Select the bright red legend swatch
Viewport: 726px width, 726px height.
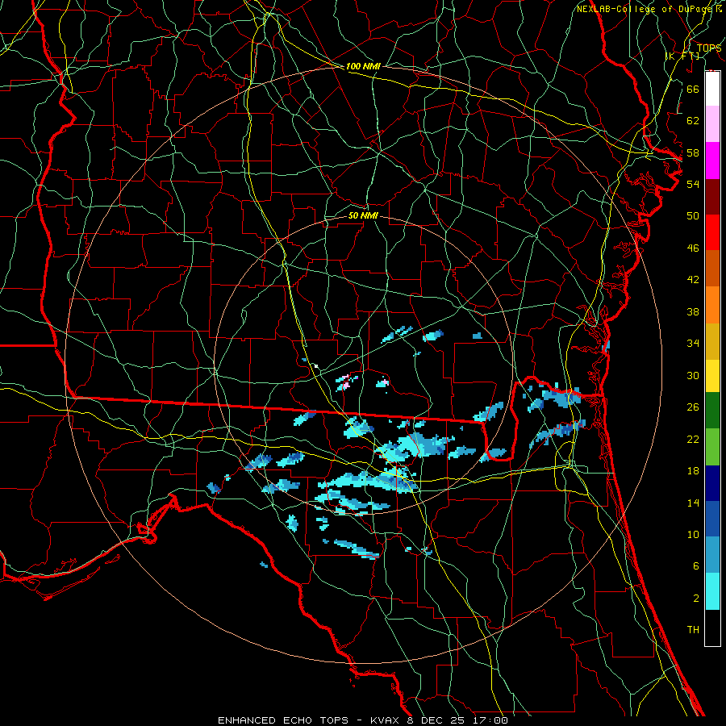click(x=712, y=232)
